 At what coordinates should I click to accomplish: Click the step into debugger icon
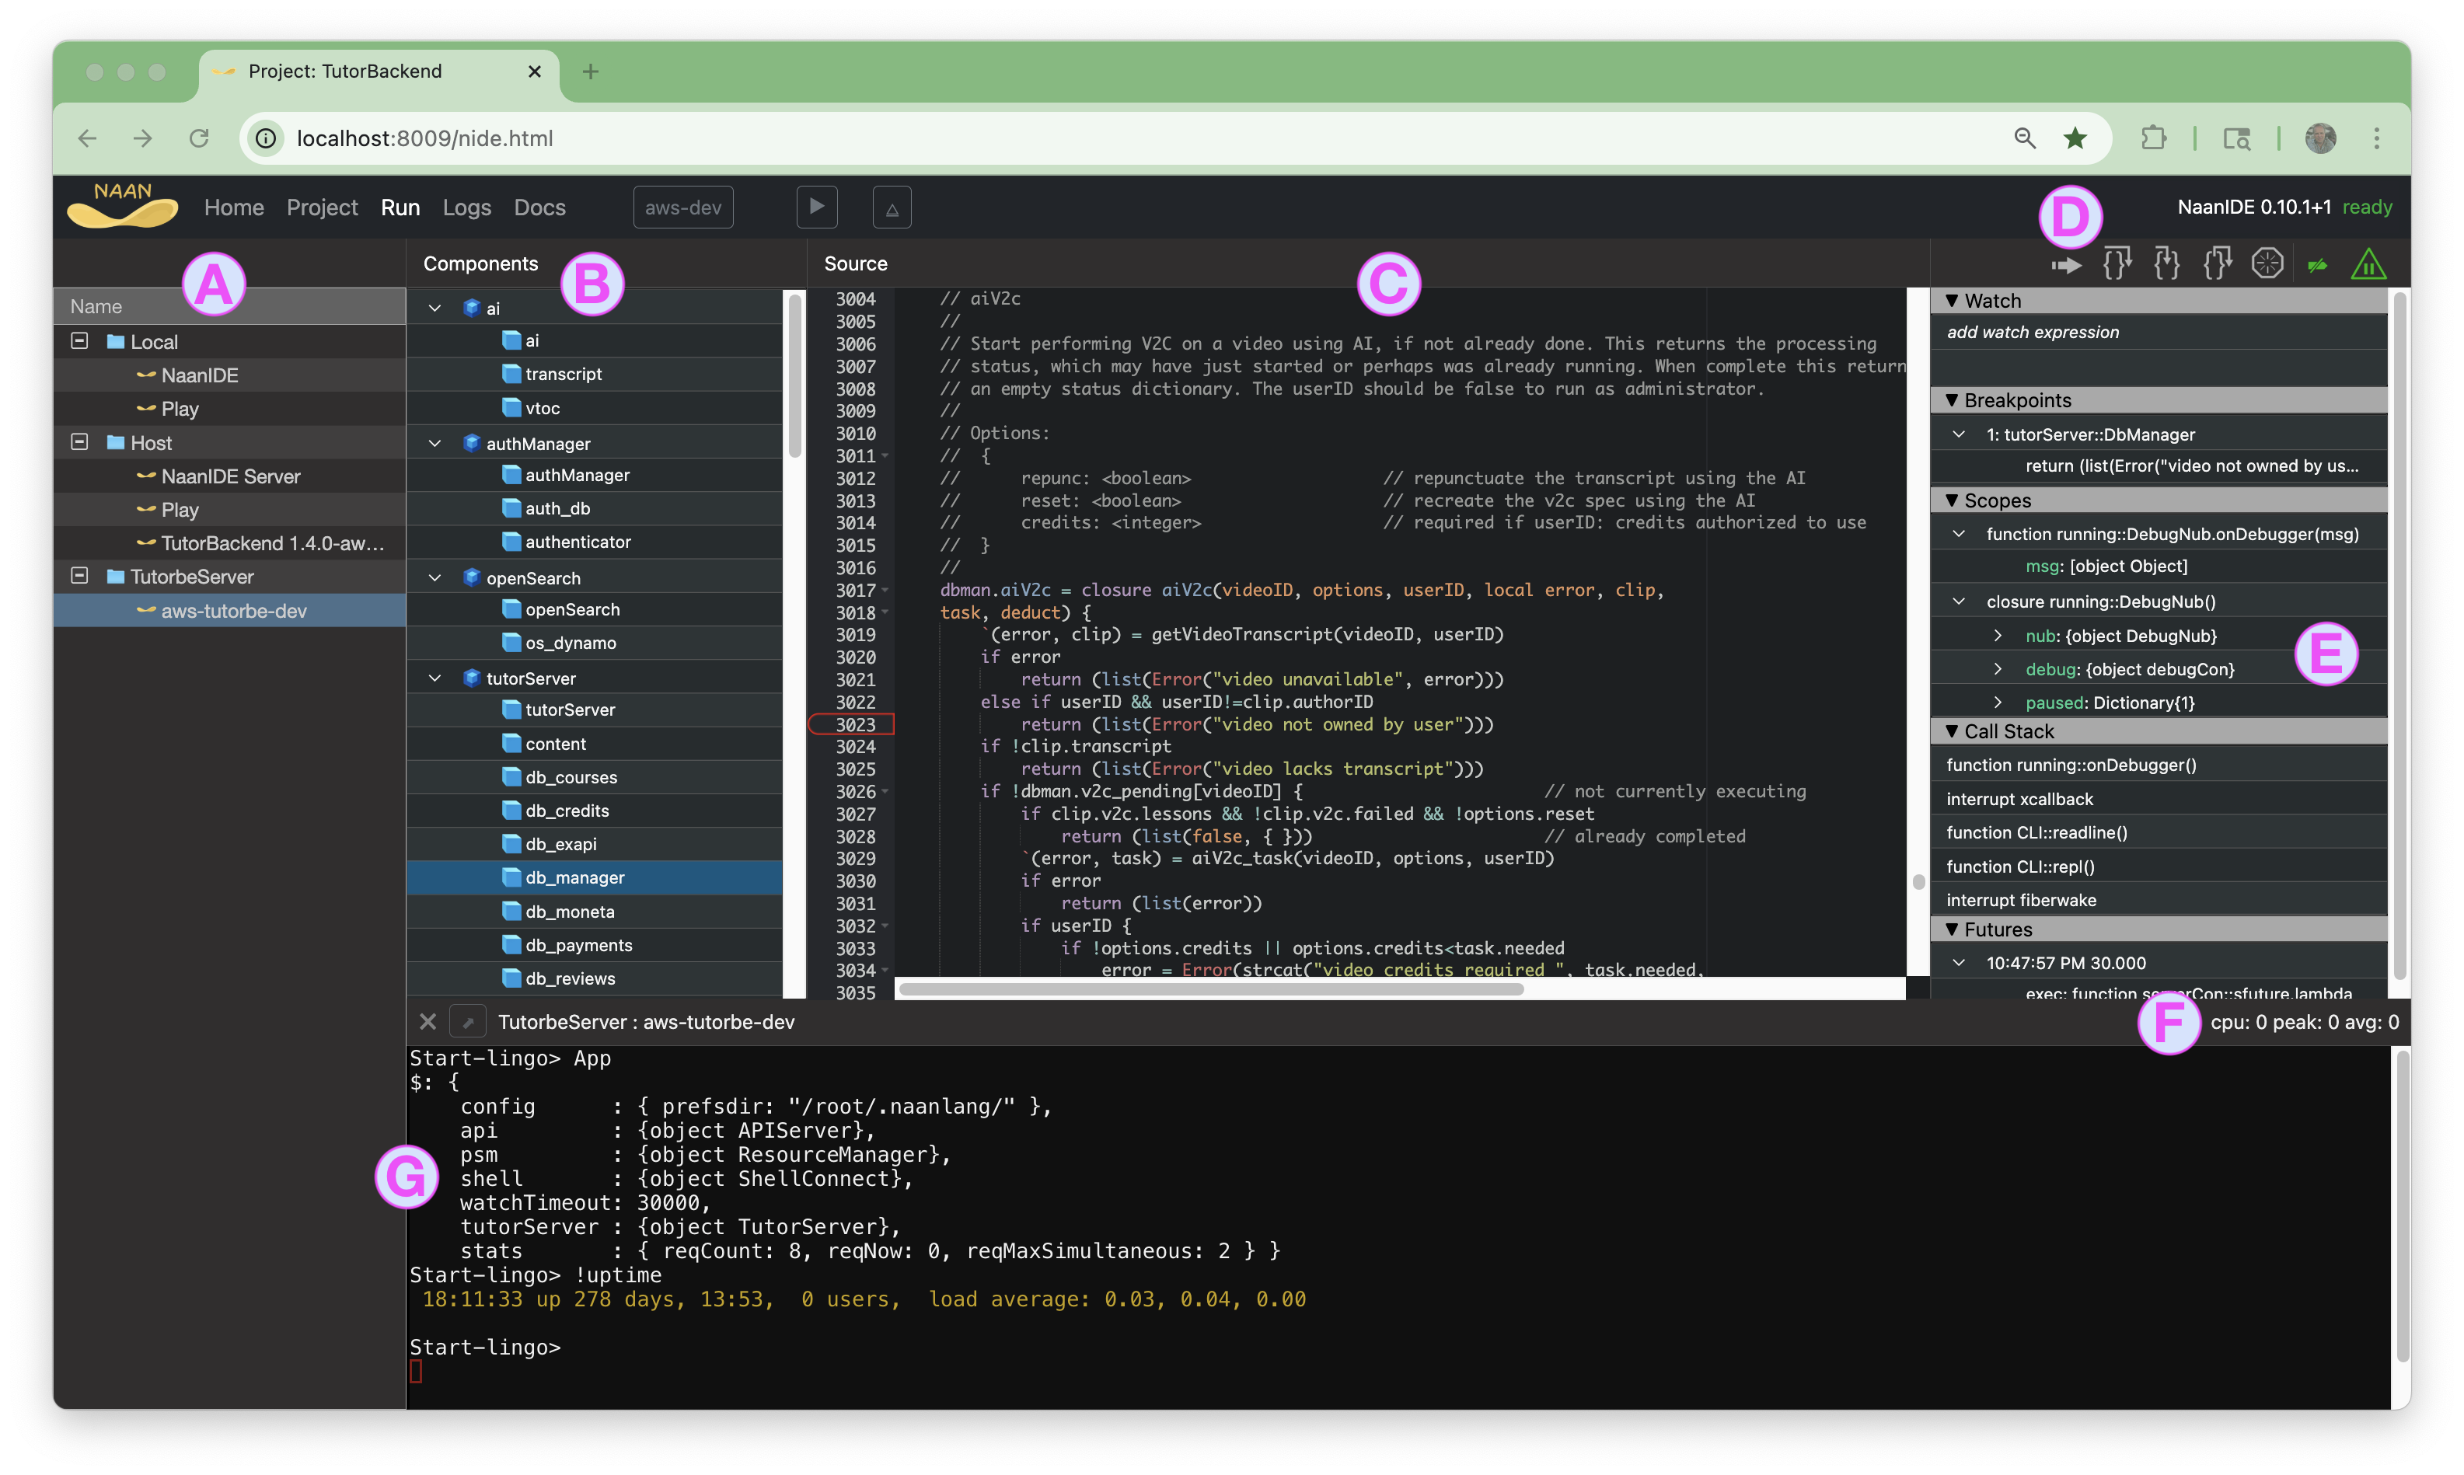click(x=2167, y=264)
